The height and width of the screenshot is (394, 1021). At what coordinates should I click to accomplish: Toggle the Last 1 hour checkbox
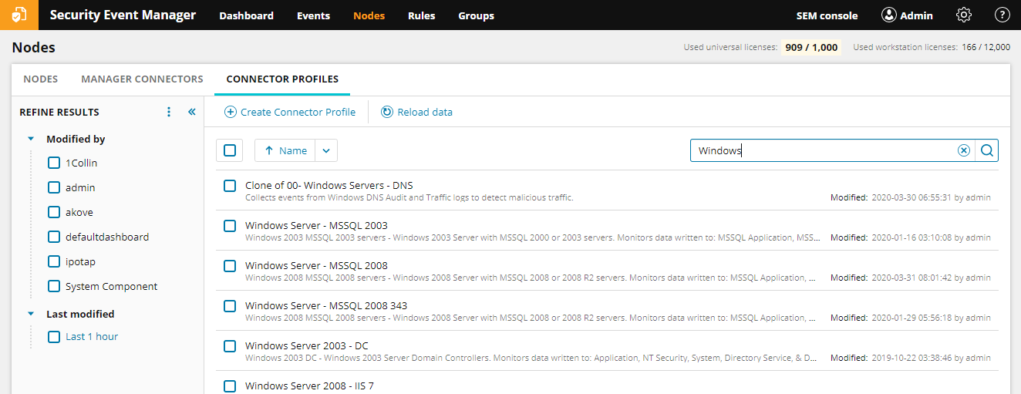[x=54, y=336]
